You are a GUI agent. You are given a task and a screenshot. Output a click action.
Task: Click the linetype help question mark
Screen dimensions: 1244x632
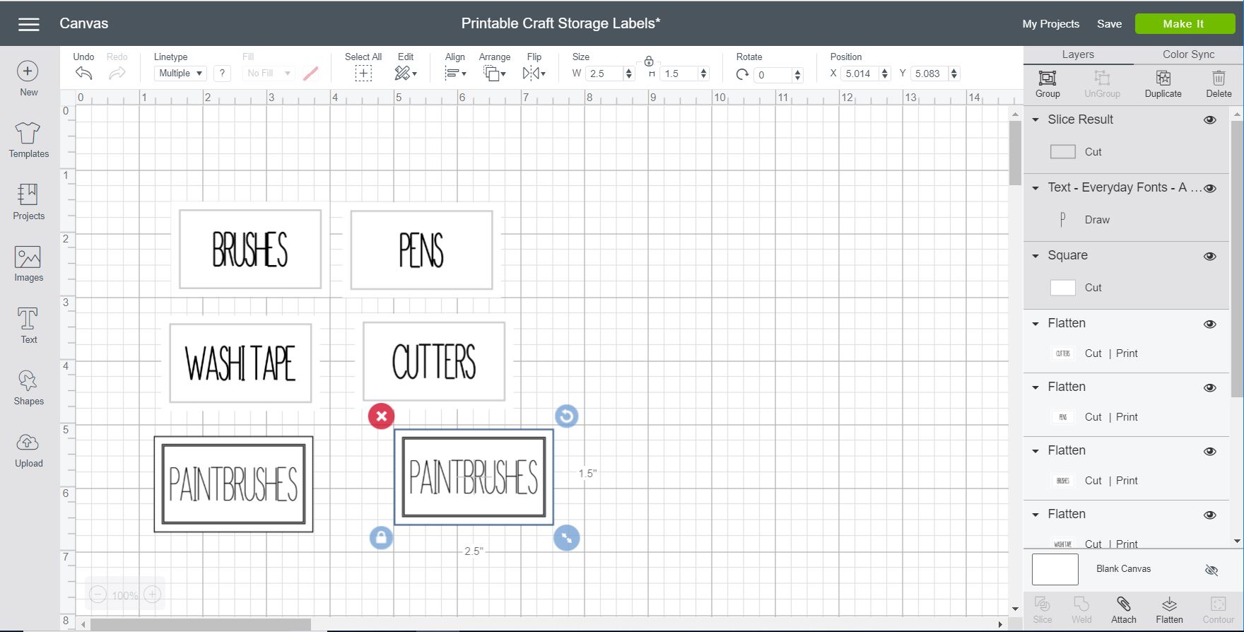(222, 73)
